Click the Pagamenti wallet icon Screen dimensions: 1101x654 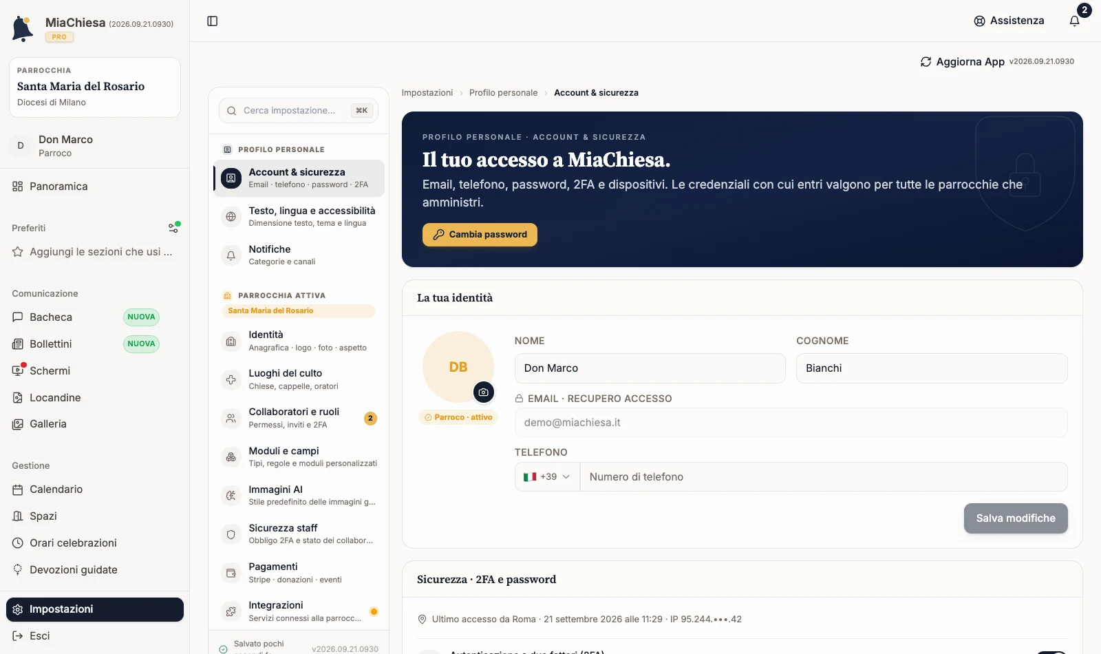click(231, 573)
